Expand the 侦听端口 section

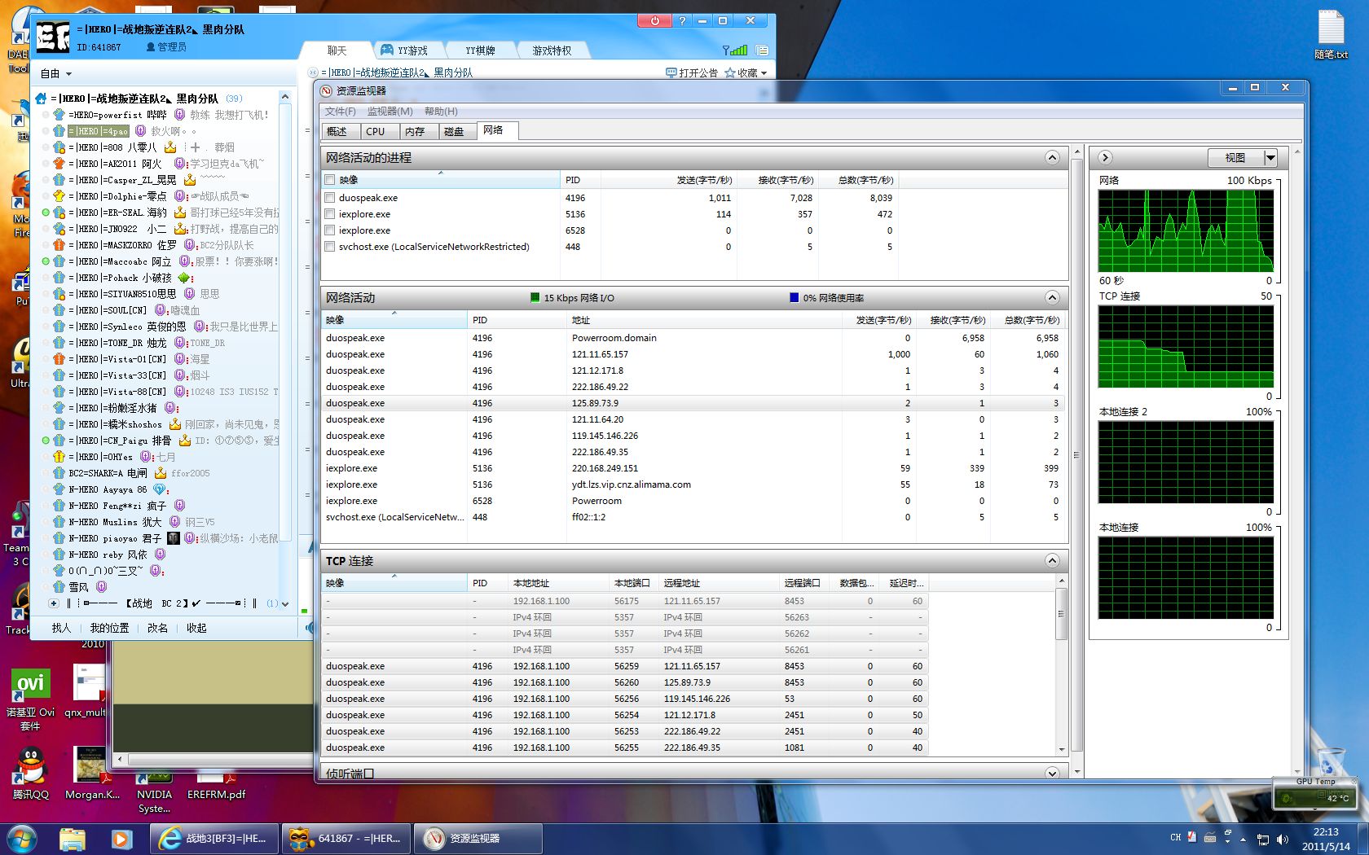tap(1052, 773)
